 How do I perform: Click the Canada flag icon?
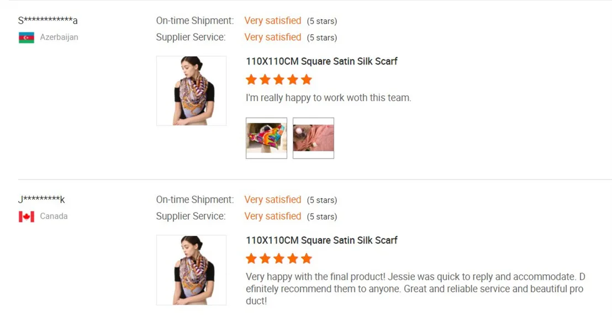[26, 216]
